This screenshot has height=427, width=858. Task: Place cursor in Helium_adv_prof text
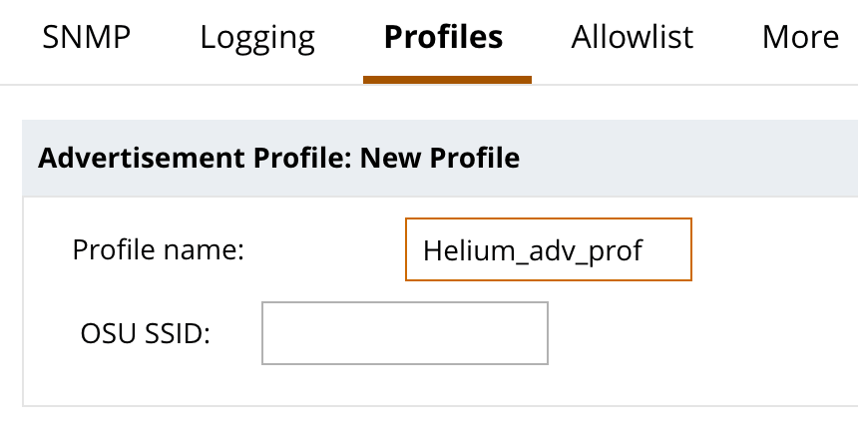532,249
